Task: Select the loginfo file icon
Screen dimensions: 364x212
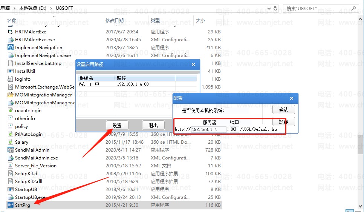Action: pyautogui.click(x=11, y=79)
